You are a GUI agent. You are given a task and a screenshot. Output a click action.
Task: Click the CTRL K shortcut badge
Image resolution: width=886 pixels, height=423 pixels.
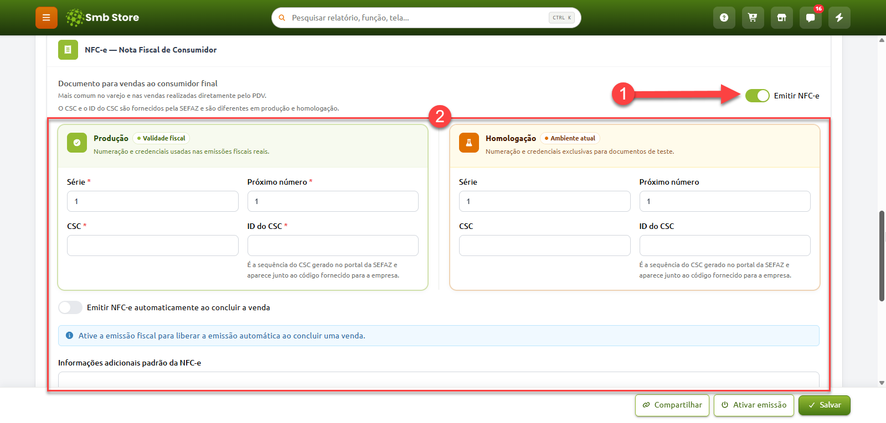[562, 18]
